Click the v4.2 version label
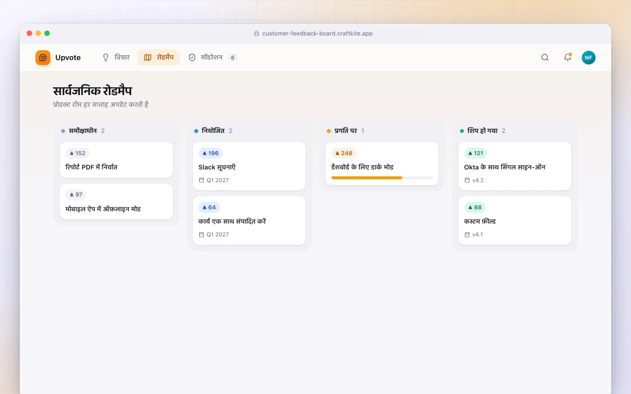Viewport: 631px width, 394px height. [x=478, y=180]
